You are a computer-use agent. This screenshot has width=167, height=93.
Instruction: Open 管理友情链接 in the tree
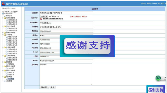[x=13, y=60]
